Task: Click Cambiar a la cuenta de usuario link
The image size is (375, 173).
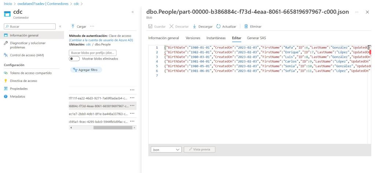Action: 101,40
